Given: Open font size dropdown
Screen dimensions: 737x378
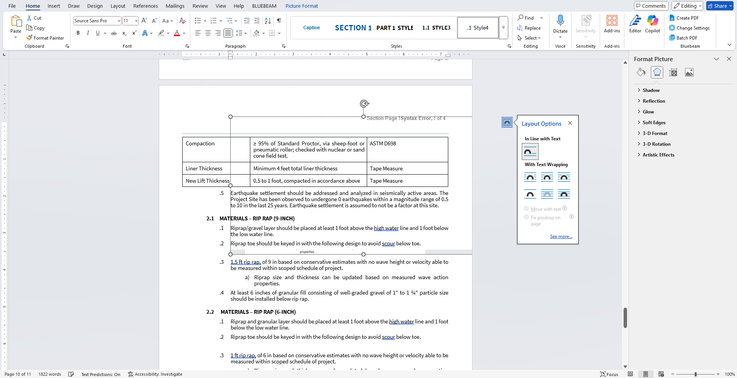Looking at the screenshot, I should coord(136,21).
